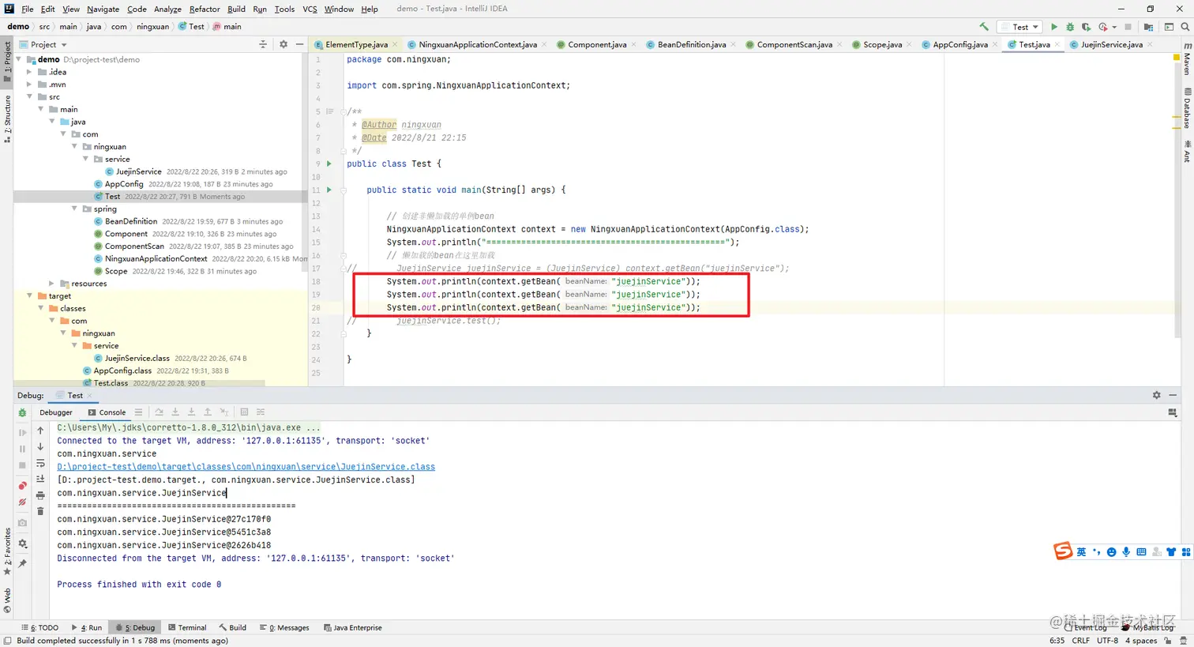Toggle mute breakpoints in debug panel
1194x647 pixels.
pyautogui.click(x=22, y=502)
